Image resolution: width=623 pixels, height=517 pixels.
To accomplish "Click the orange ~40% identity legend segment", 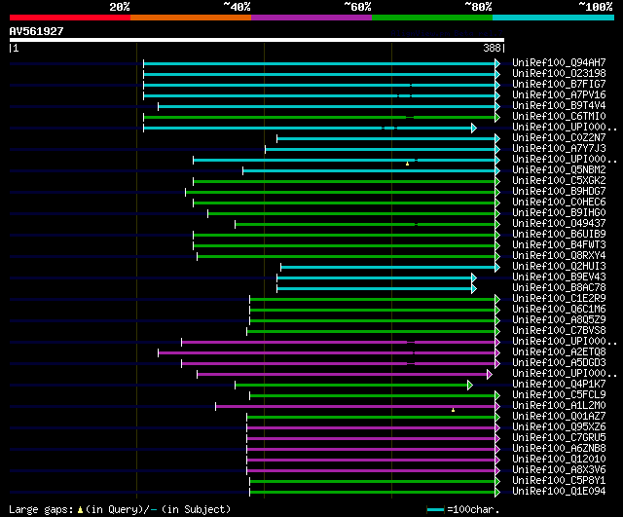I will [191, 18].
